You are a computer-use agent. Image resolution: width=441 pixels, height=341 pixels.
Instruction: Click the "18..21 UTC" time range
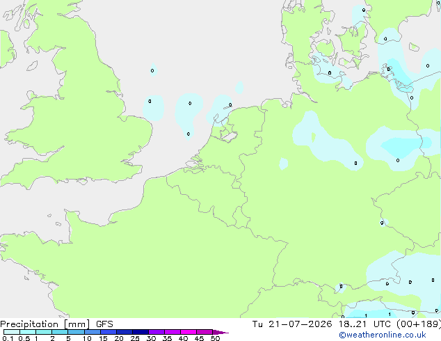click(x=364, y=324)
